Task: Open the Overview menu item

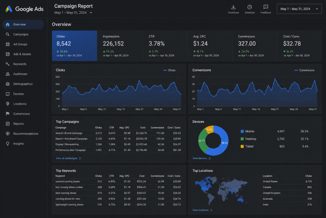Action: coord(23,24)
